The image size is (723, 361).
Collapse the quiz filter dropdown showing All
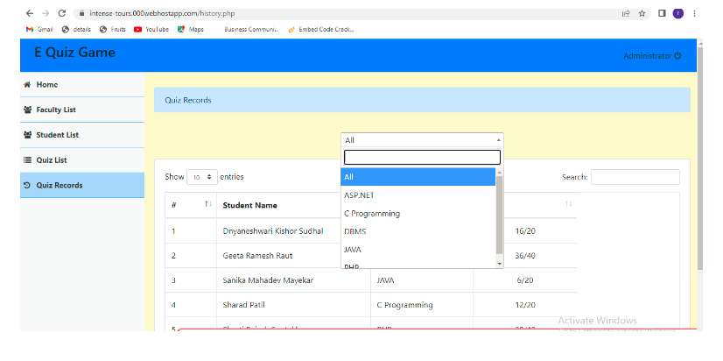[x=422, y=140]
